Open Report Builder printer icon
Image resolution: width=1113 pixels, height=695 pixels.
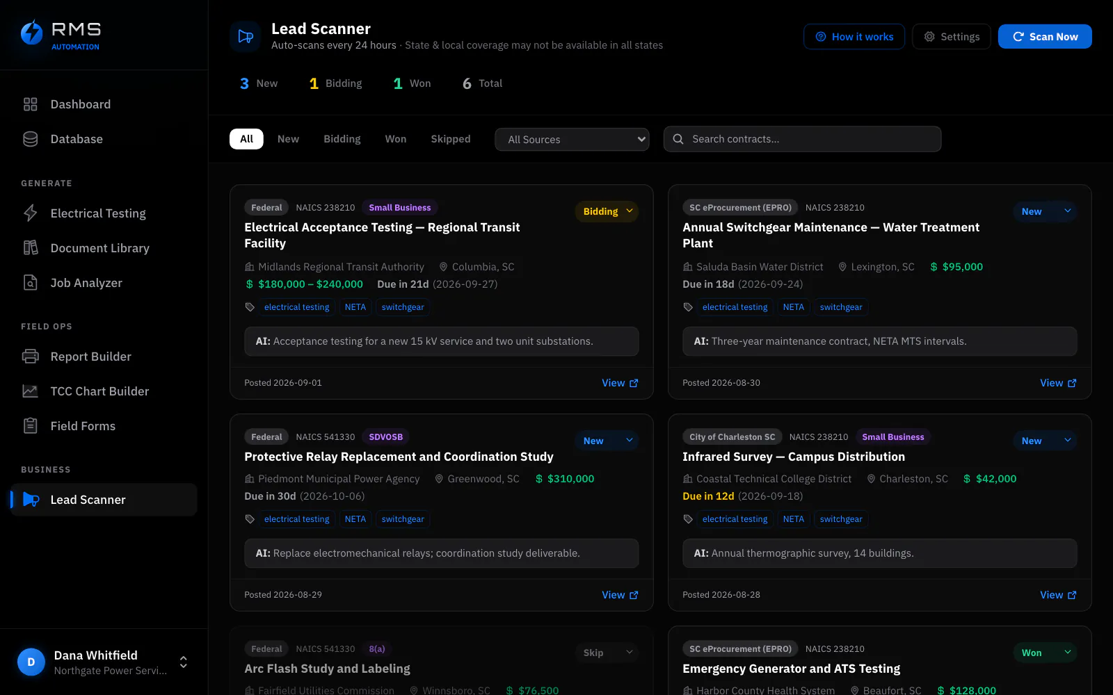[30, 357]
